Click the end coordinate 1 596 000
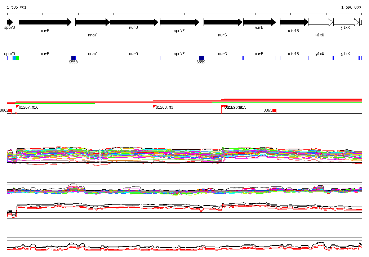 click(351, 7)
